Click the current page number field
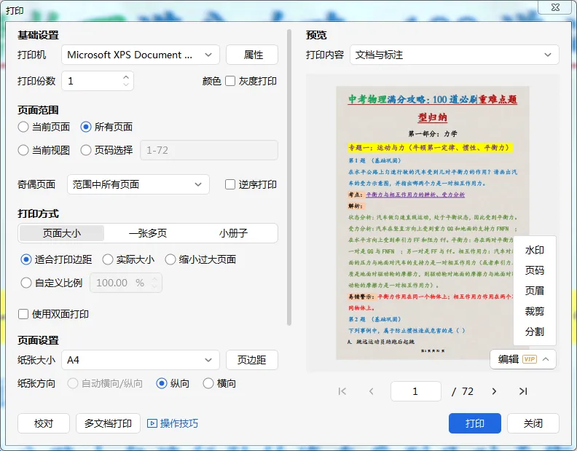The height and width of the screenshot is (451, 577). click(416, 391)
